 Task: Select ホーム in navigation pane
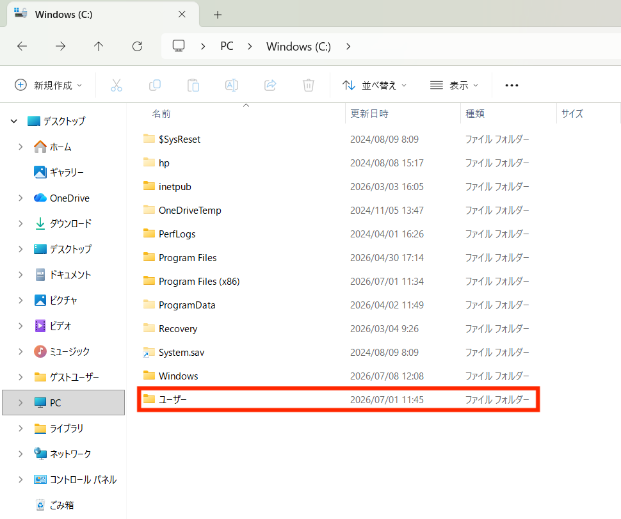52,147
